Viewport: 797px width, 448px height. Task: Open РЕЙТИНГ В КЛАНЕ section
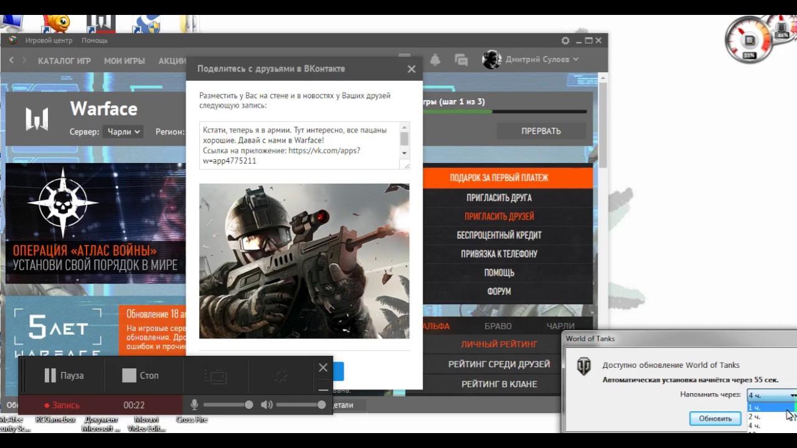[499, 384]
